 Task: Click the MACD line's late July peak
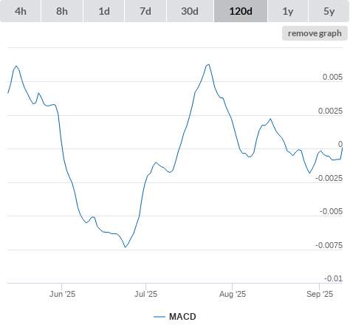click(x=209, y=64)
